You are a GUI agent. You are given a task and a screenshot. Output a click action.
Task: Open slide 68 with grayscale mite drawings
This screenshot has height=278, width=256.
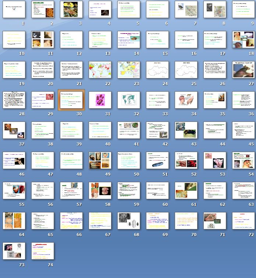coord(129,221)
